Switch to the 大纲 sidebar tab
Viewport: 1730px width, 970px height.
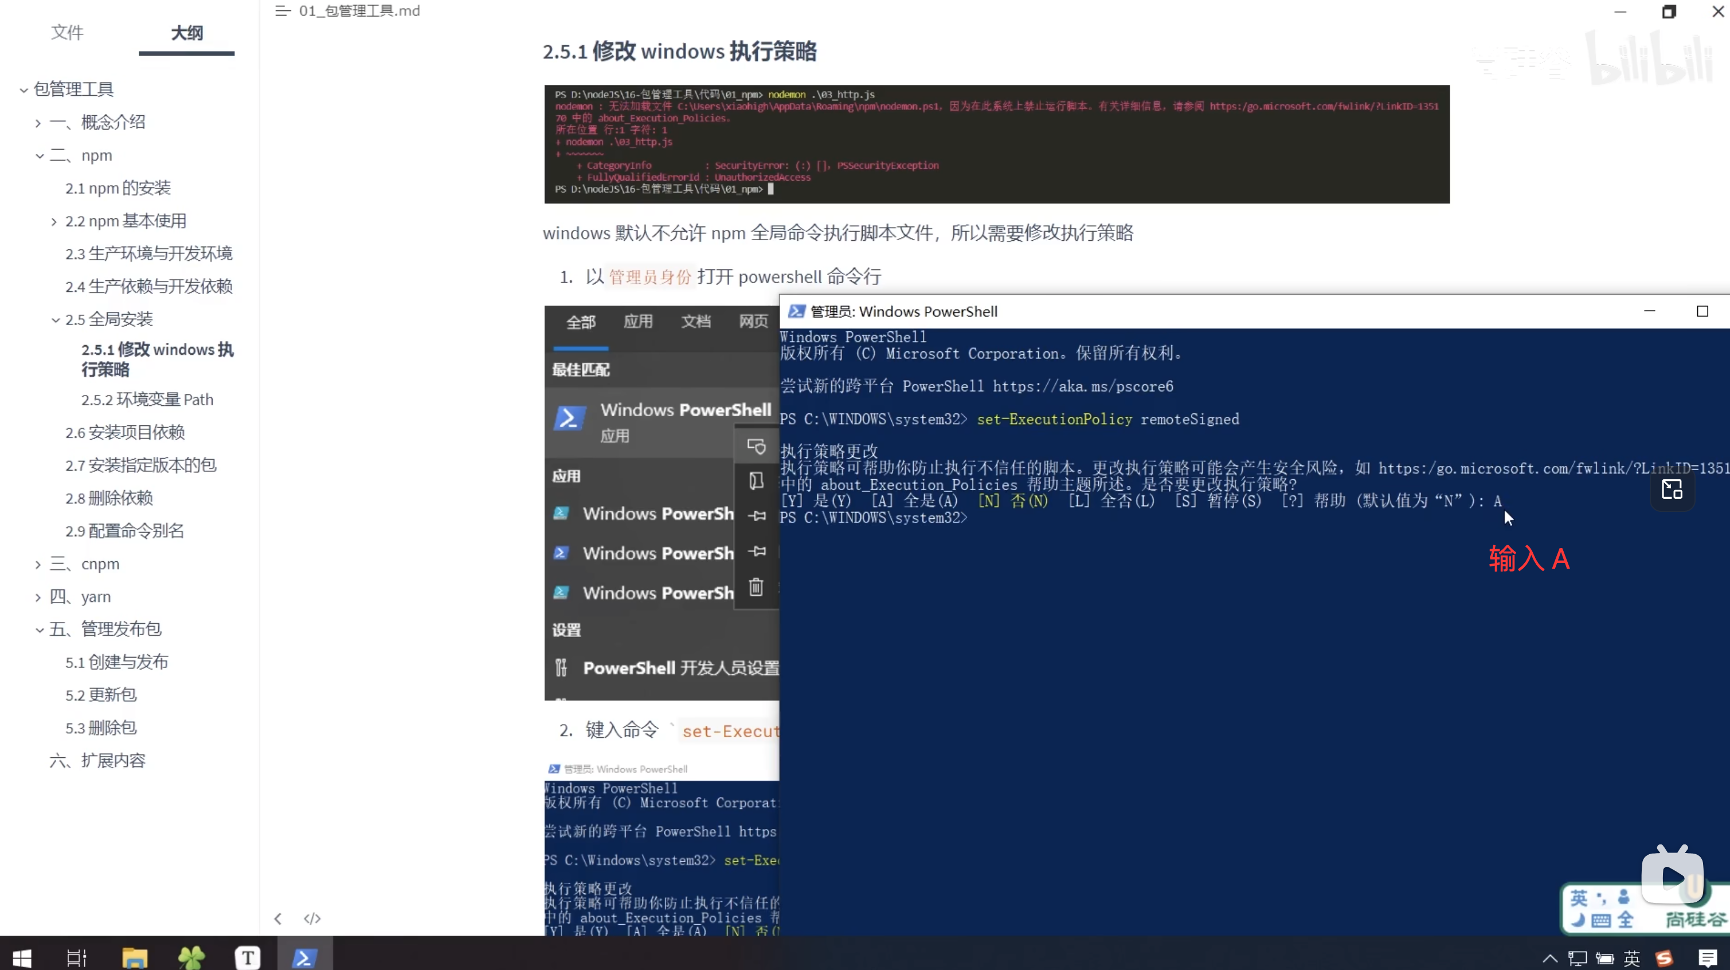click(187, 32)
